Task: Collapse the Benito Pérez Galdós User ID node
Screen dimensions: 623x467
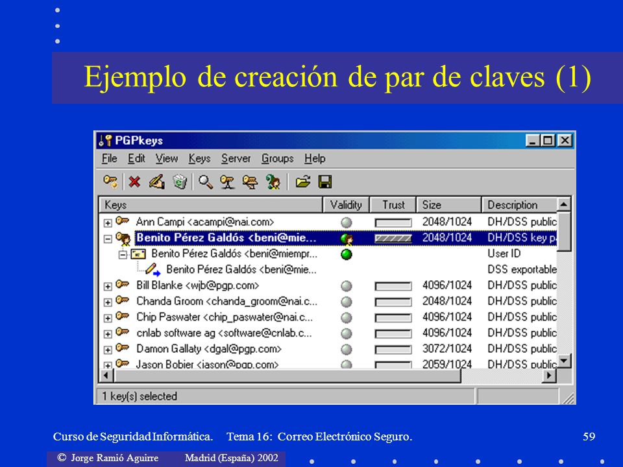Action: pyautogui.click(x=123, y=254)
